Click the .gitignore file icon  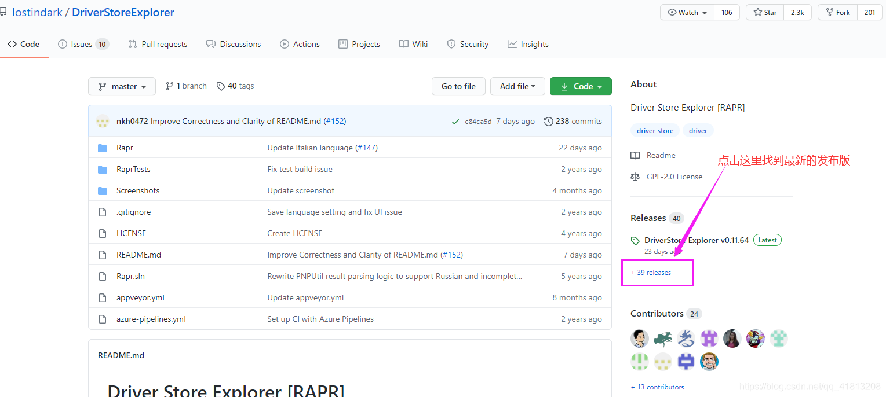(103, 212)
